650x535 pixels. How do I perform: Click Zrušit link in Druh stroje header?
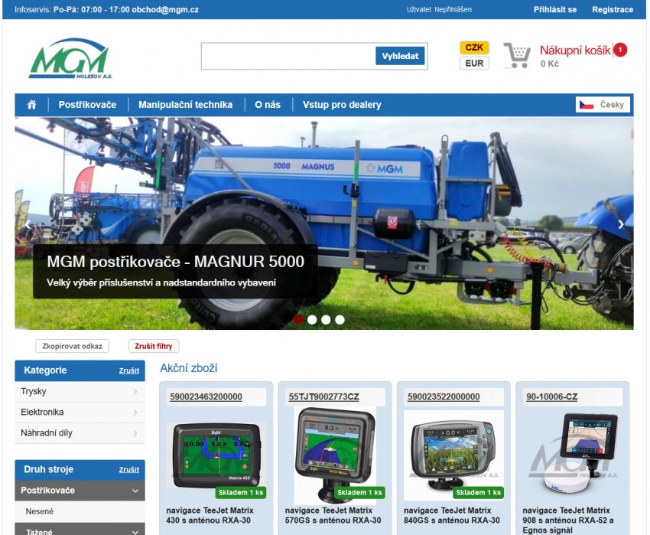pyautogui.click(x=129, y=470)
